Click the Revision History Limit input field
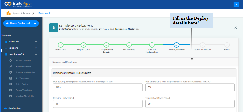 (x=97, y=104)
